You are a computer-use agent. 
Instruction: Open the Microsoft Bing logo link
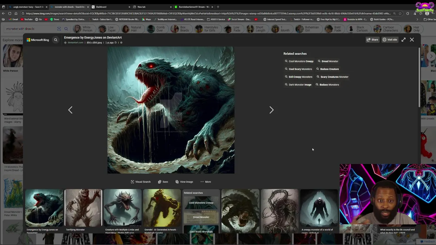pos(38,40)
